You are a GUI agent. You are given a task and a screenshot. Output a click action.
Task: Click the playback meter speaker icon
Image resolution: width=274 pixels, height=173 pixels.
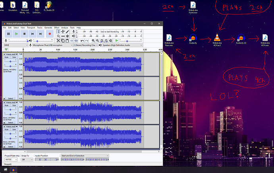[73, 36]
